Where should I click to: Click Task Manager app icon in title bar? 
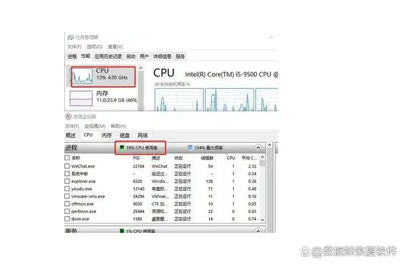70,38
